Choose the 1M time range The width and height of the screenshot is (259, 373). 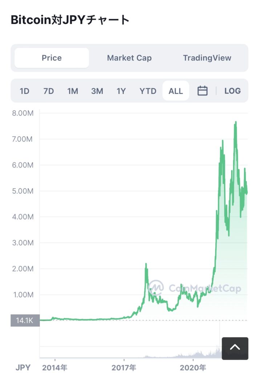click(73, 91)
